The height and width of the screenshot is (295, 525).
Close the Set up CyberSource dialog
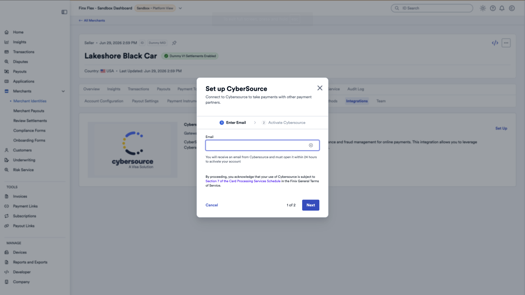tap(320, 88)
